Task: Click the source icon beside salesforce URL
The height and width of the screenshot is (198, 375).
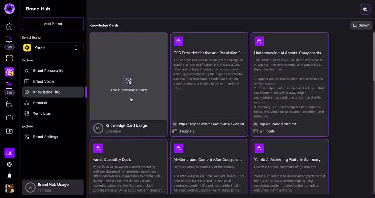Action: pyautogui.click(x=175, y=124)
